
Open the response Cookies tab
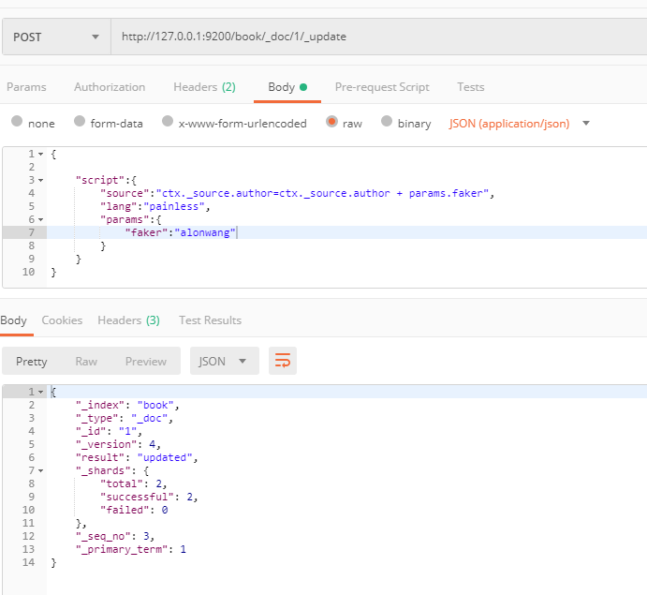point(63,320)
